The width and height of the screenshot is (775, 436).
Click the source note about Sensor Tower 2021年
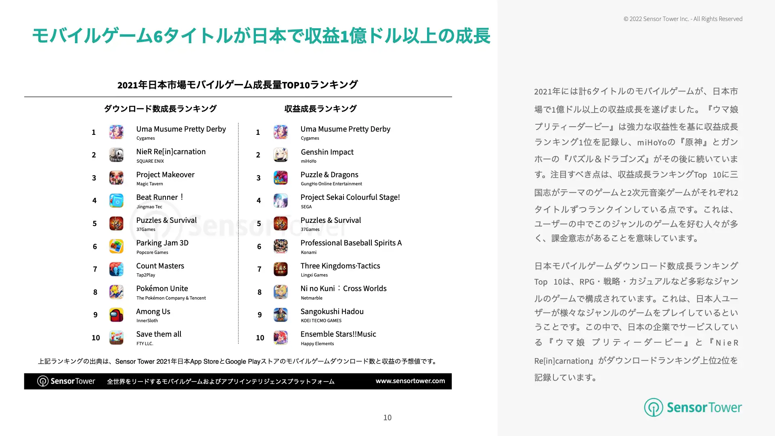(238, 361)
